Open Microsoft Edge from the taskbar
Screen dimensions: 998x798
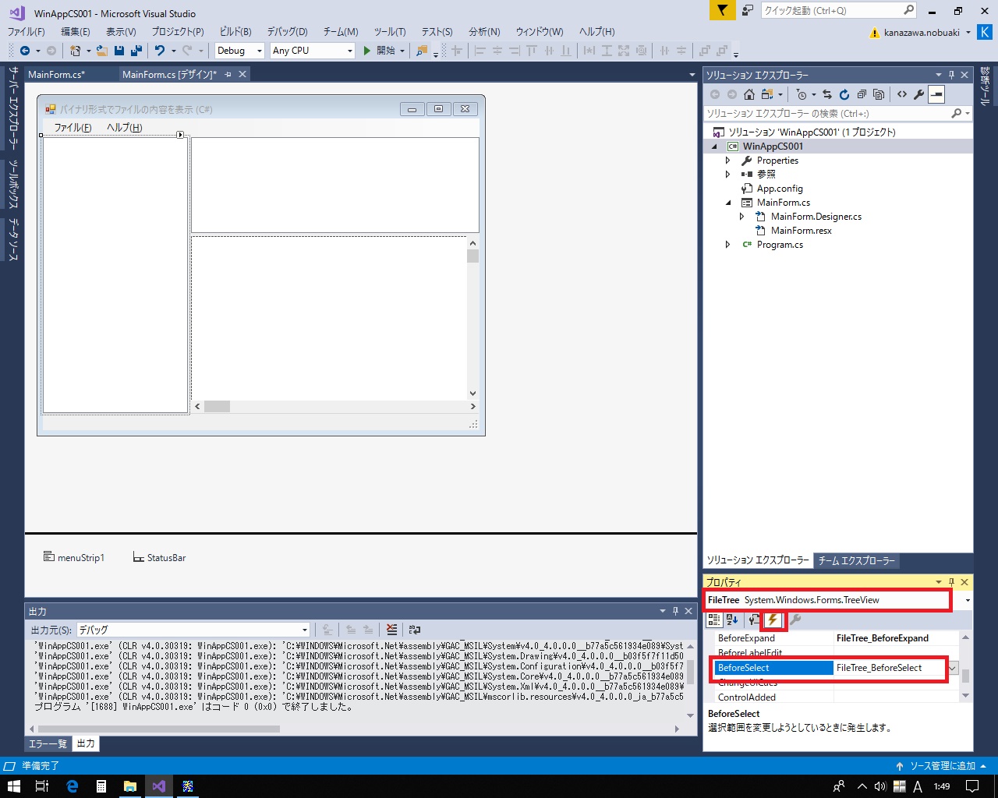point(72,786)
